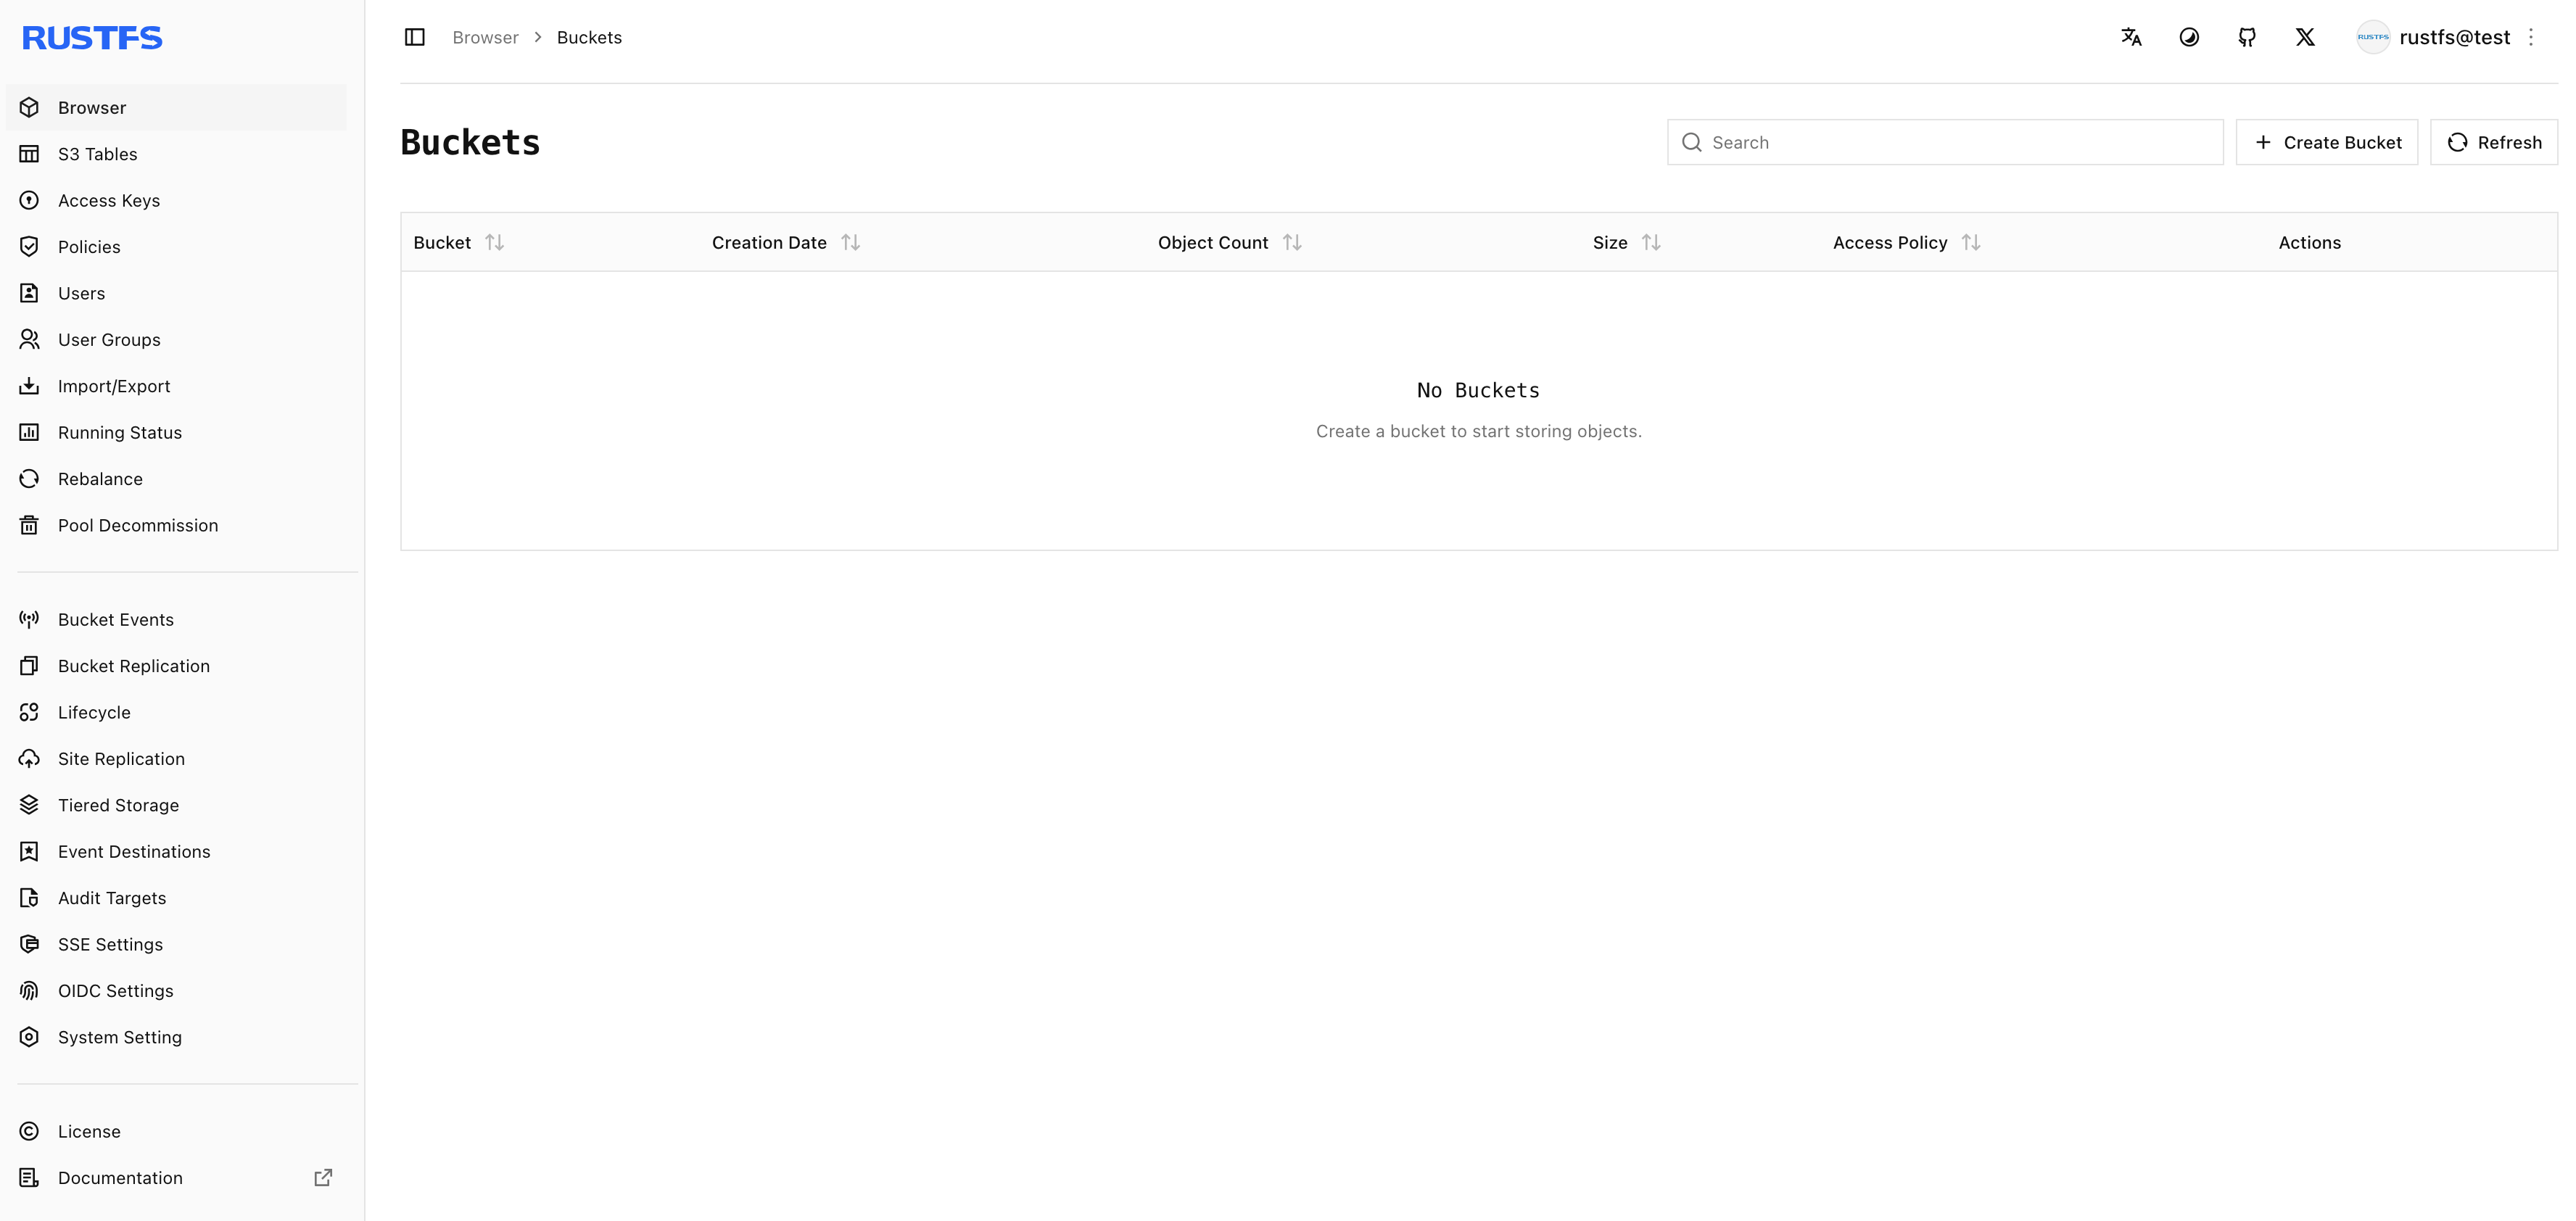Go to Browser breadcrumb link
The width and height of the screenshot is (2576, 1221).
(x=485, y=37)
